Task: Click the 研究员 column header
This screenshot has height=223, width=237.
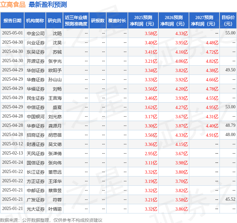Action: [x=54, y=21]
